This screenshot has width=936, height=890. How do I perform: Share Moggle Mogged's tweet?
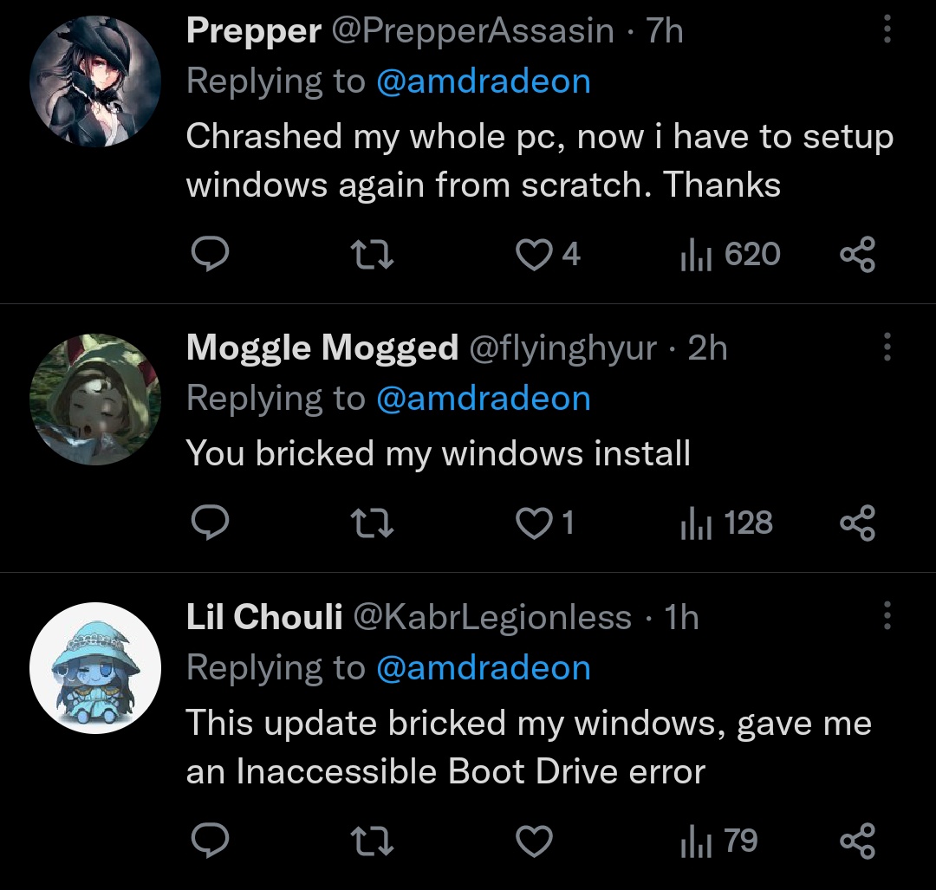point(858,523)
